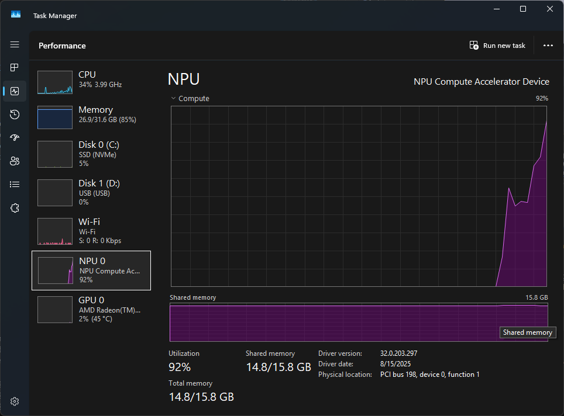Viewport: 564px width, 416px height.
Task: Open the hamburger navigation menu
Action: [x=15, y=45]
